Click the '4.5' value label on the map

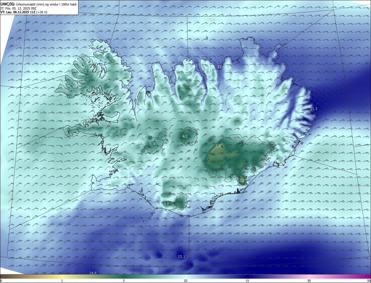pos(185,136)
